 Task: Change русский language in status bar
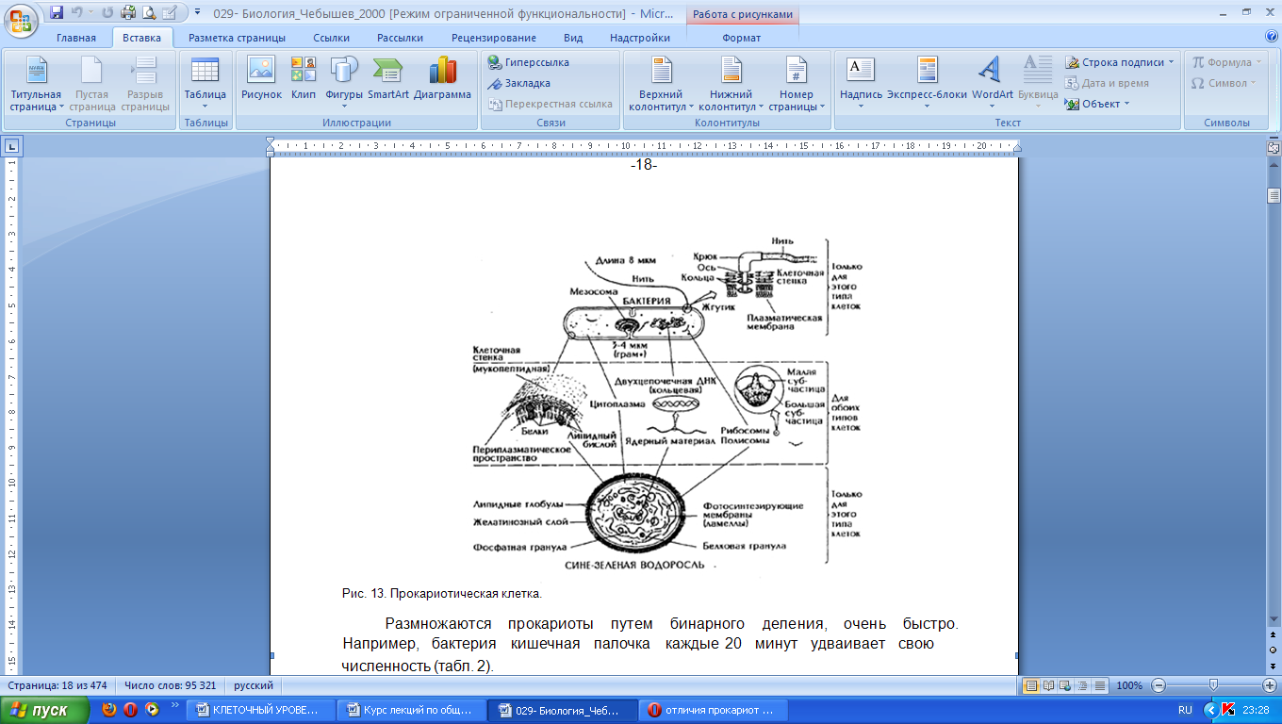254,685
